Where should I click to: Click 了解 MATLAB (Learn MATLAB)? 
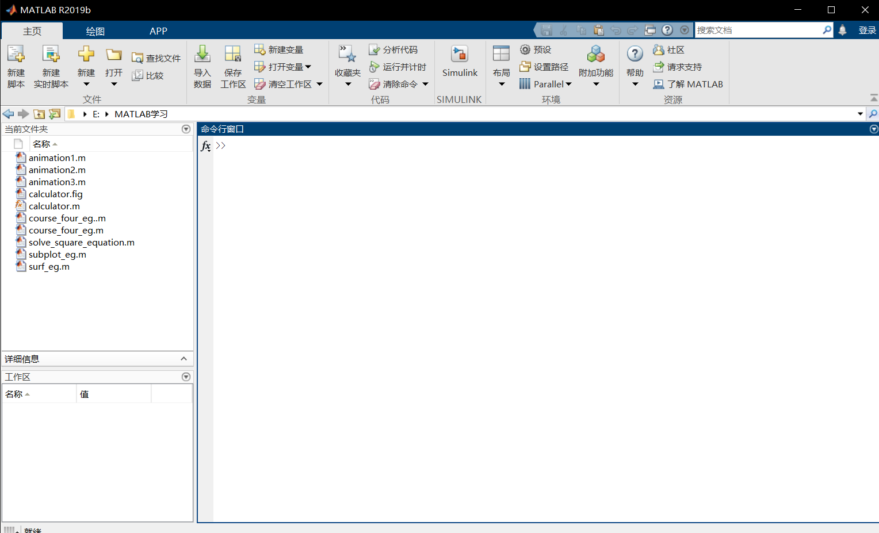[688, 84]
